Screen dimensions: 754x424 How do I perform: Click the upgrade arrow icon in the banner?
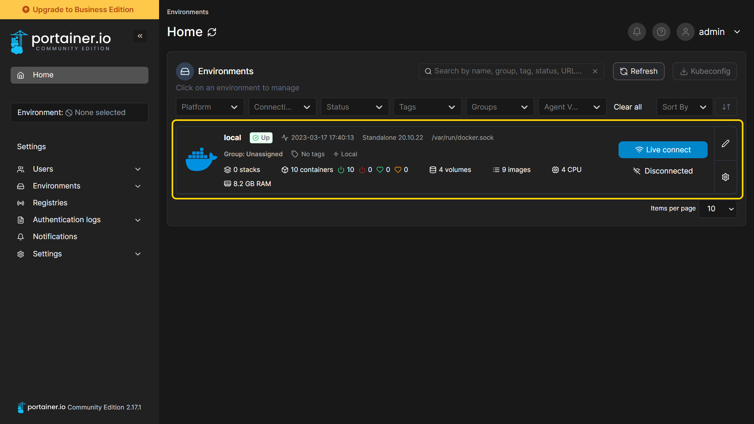coord(26,9)
